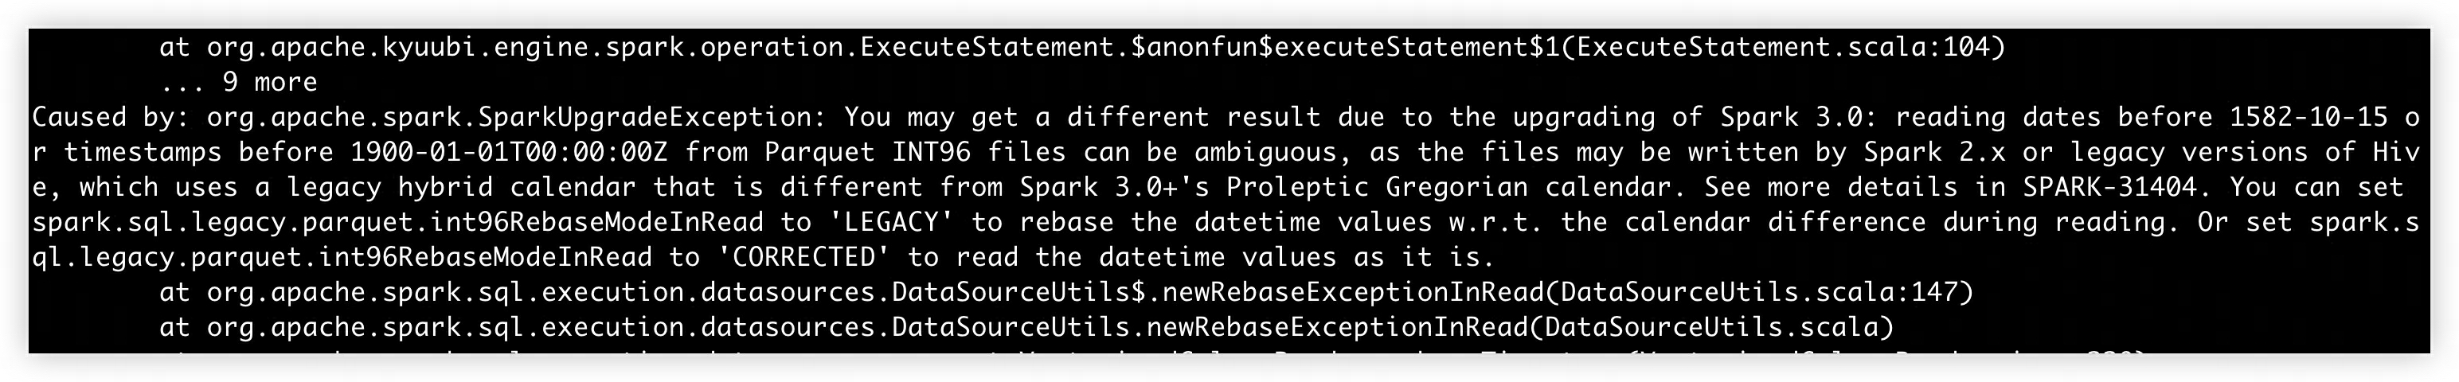This screenshot has width=2459, height=382.
Task: Click the date 1582-10-15
Action: (x=2308, y=118)
